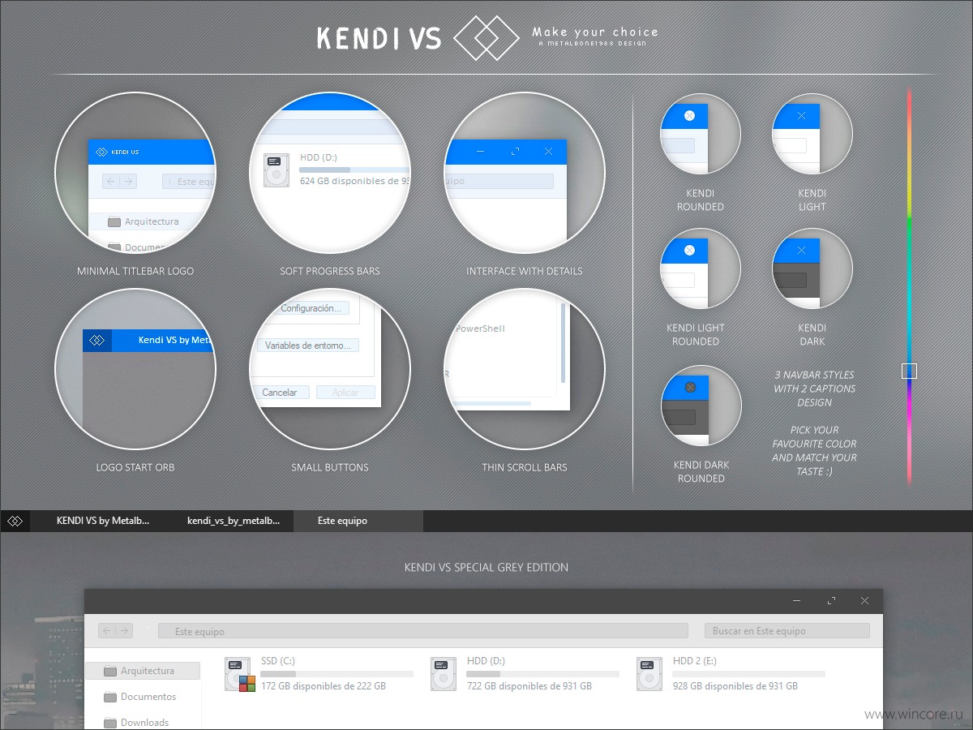Click 'Kendi VS by Metal' taskbar label in preview
Viewport: 973px width, 730px height.
(176, 340)
